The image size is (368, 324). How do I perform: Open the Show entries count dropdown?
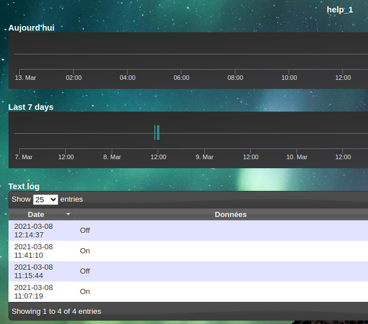pyautogui.click(x=45, y=199)
